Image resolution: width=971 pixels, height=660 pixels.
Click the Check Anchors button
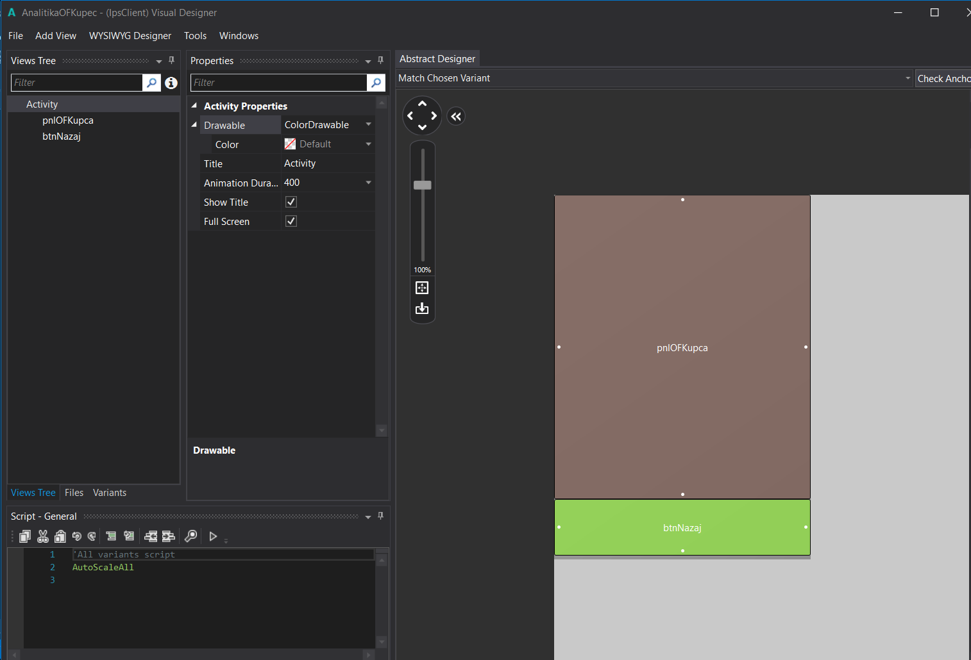coord(943,78)
